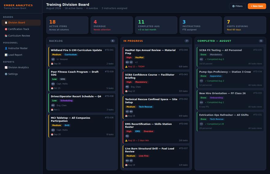Open Driver/Operator Recert Schedule Q4 card
This screenshot has height=174, width=270.
tap(82, 103)
